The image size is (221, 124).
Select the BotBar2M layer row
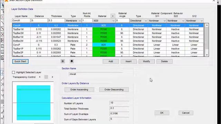point(108,41)
